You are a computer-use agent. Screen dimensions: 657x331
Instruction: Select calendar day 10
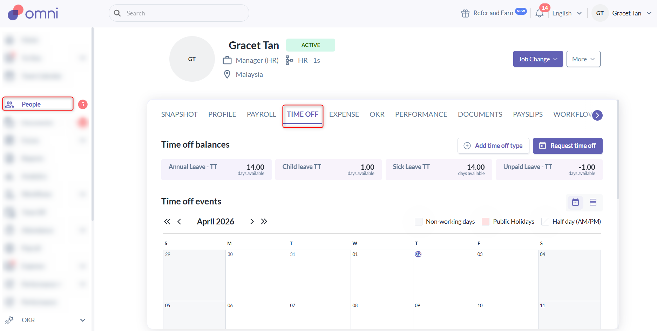[507, 315]
